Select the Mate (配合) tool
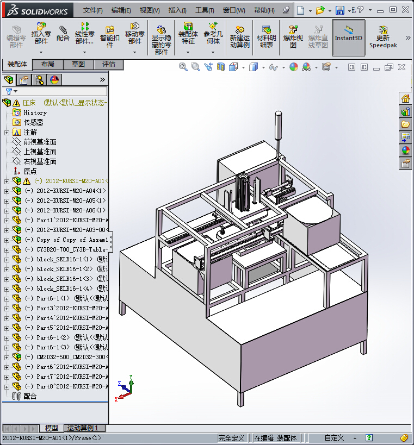 click(x=63, y=34)
